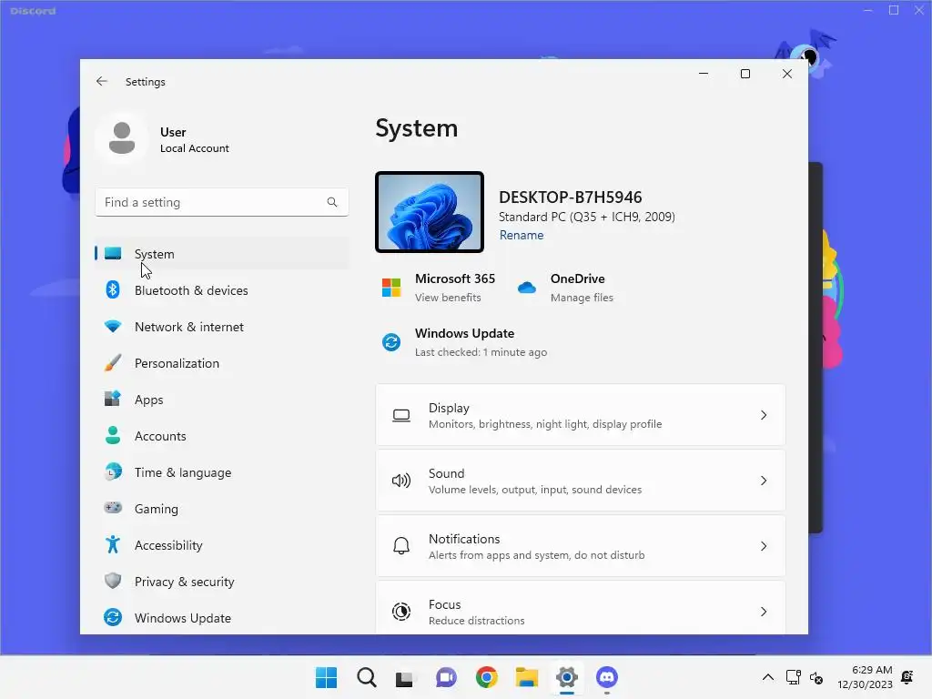Select Accounts category
This screenshot has height=699, width=932.
222,436
